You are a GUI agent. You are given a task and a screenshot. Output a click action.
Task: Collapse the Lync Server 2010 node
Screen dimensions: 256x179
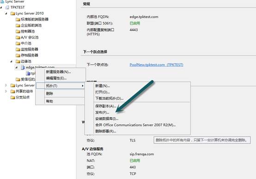tap(6, 13)
